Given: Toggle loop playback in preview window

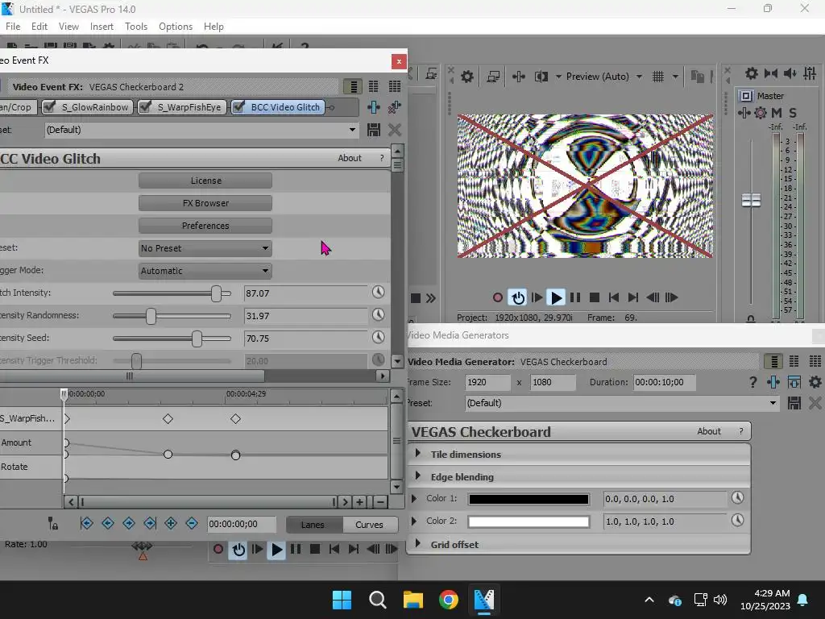Looking at the screenshot, I should [518, 298].
